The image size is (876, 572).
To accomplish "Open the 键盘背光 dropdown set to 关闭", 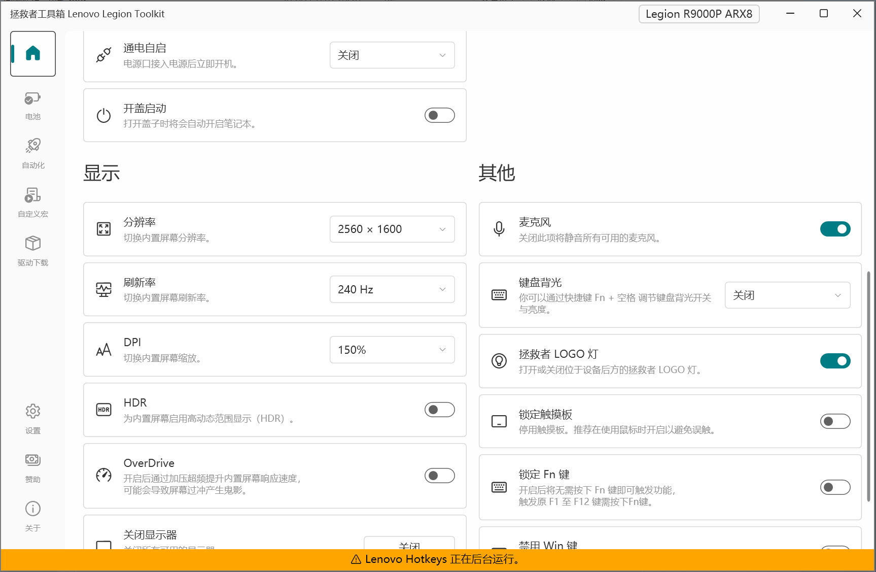I will pyautogui.click(x=788, y=295).
